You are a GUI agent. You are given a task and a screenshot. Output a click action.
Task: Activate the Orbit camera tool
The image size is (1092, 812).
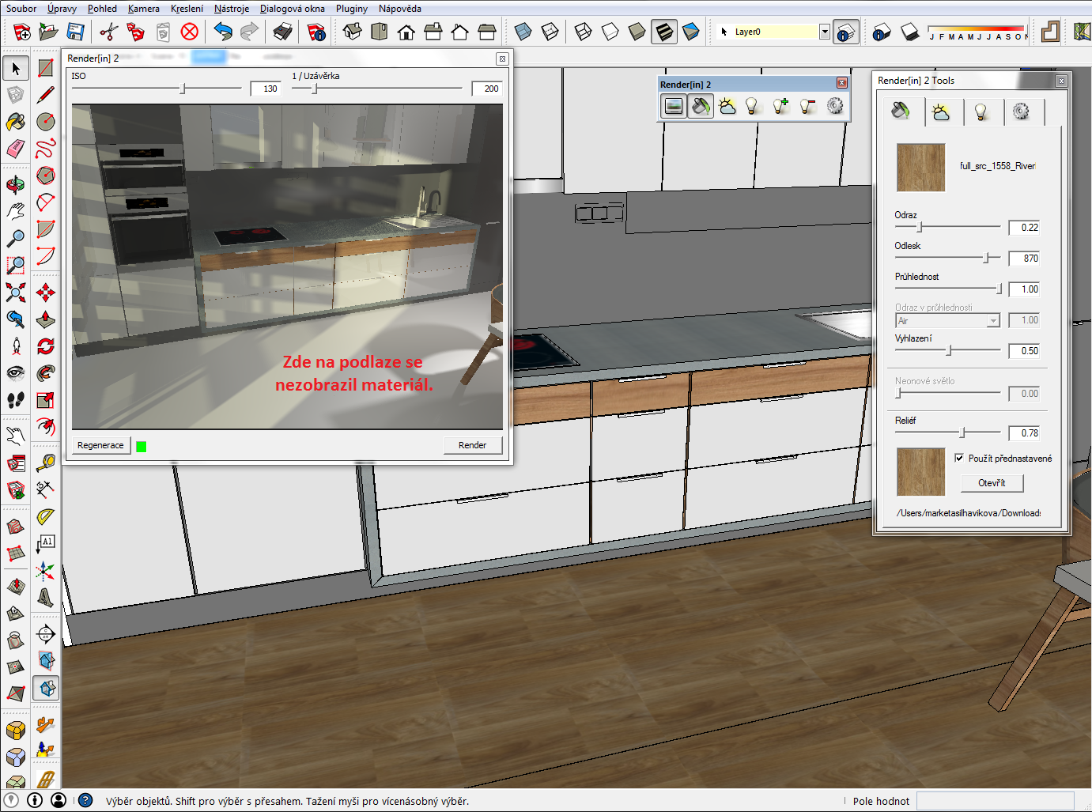click(x=16, y=185)
